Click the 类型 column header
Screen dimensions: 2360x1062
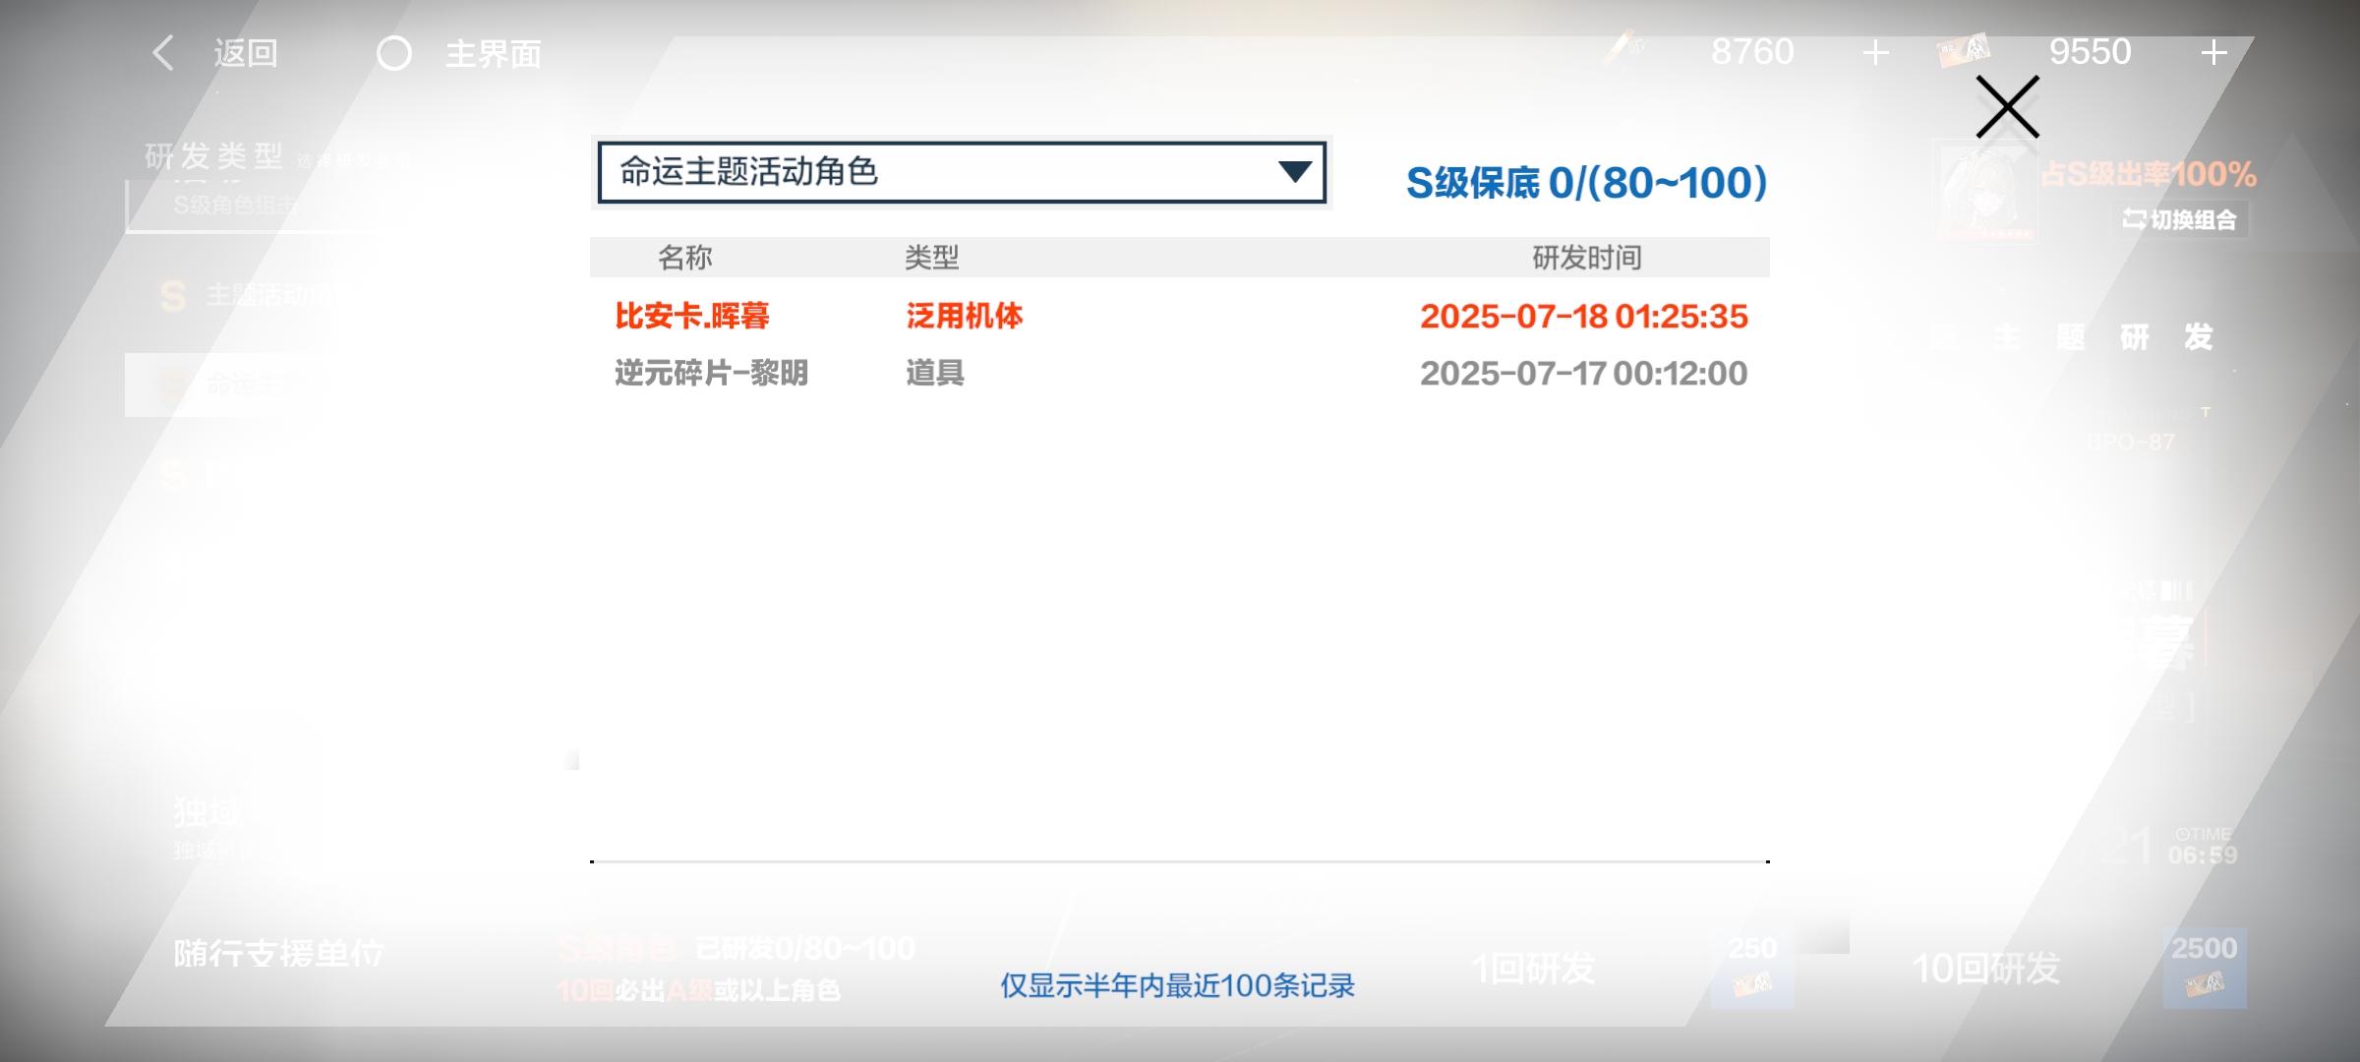pos(931,258)
